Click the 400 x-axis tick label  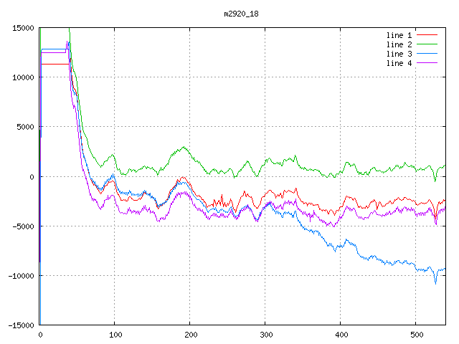click(x=341, y=335)
